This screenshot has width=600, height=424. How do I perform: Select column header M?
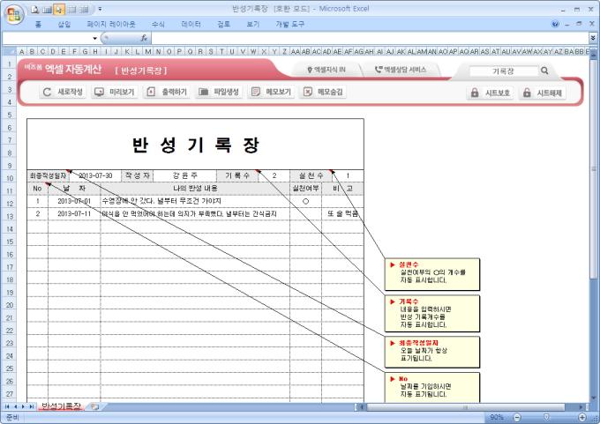(x=147, y=51)
